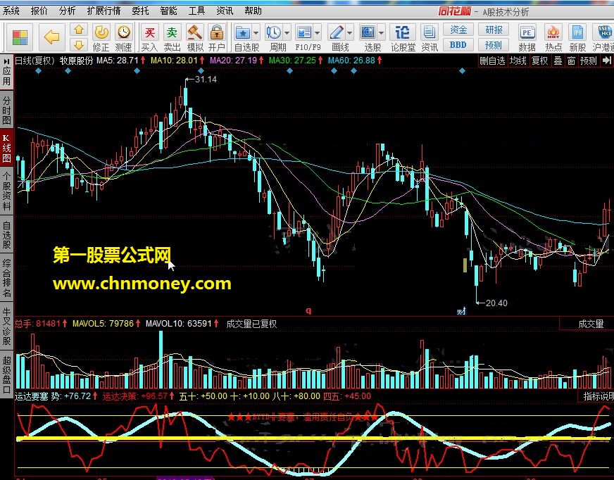Open the 委托 menu

click(x=140, y=11)
